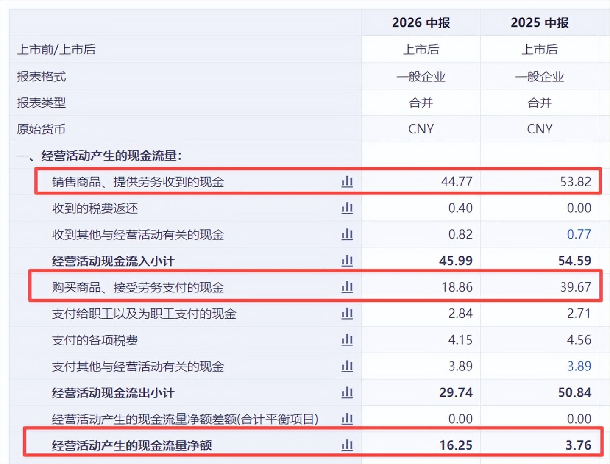
Task: Click the blue 0.77 value link
Action: (x=579, y=234)
